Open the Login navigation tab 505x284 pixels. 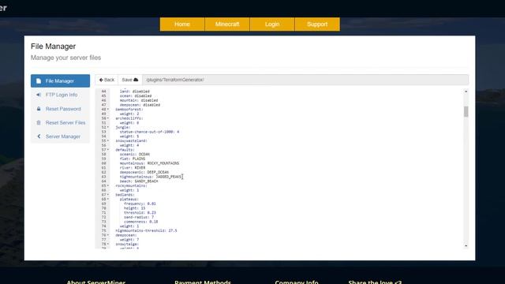click(272, 24)
